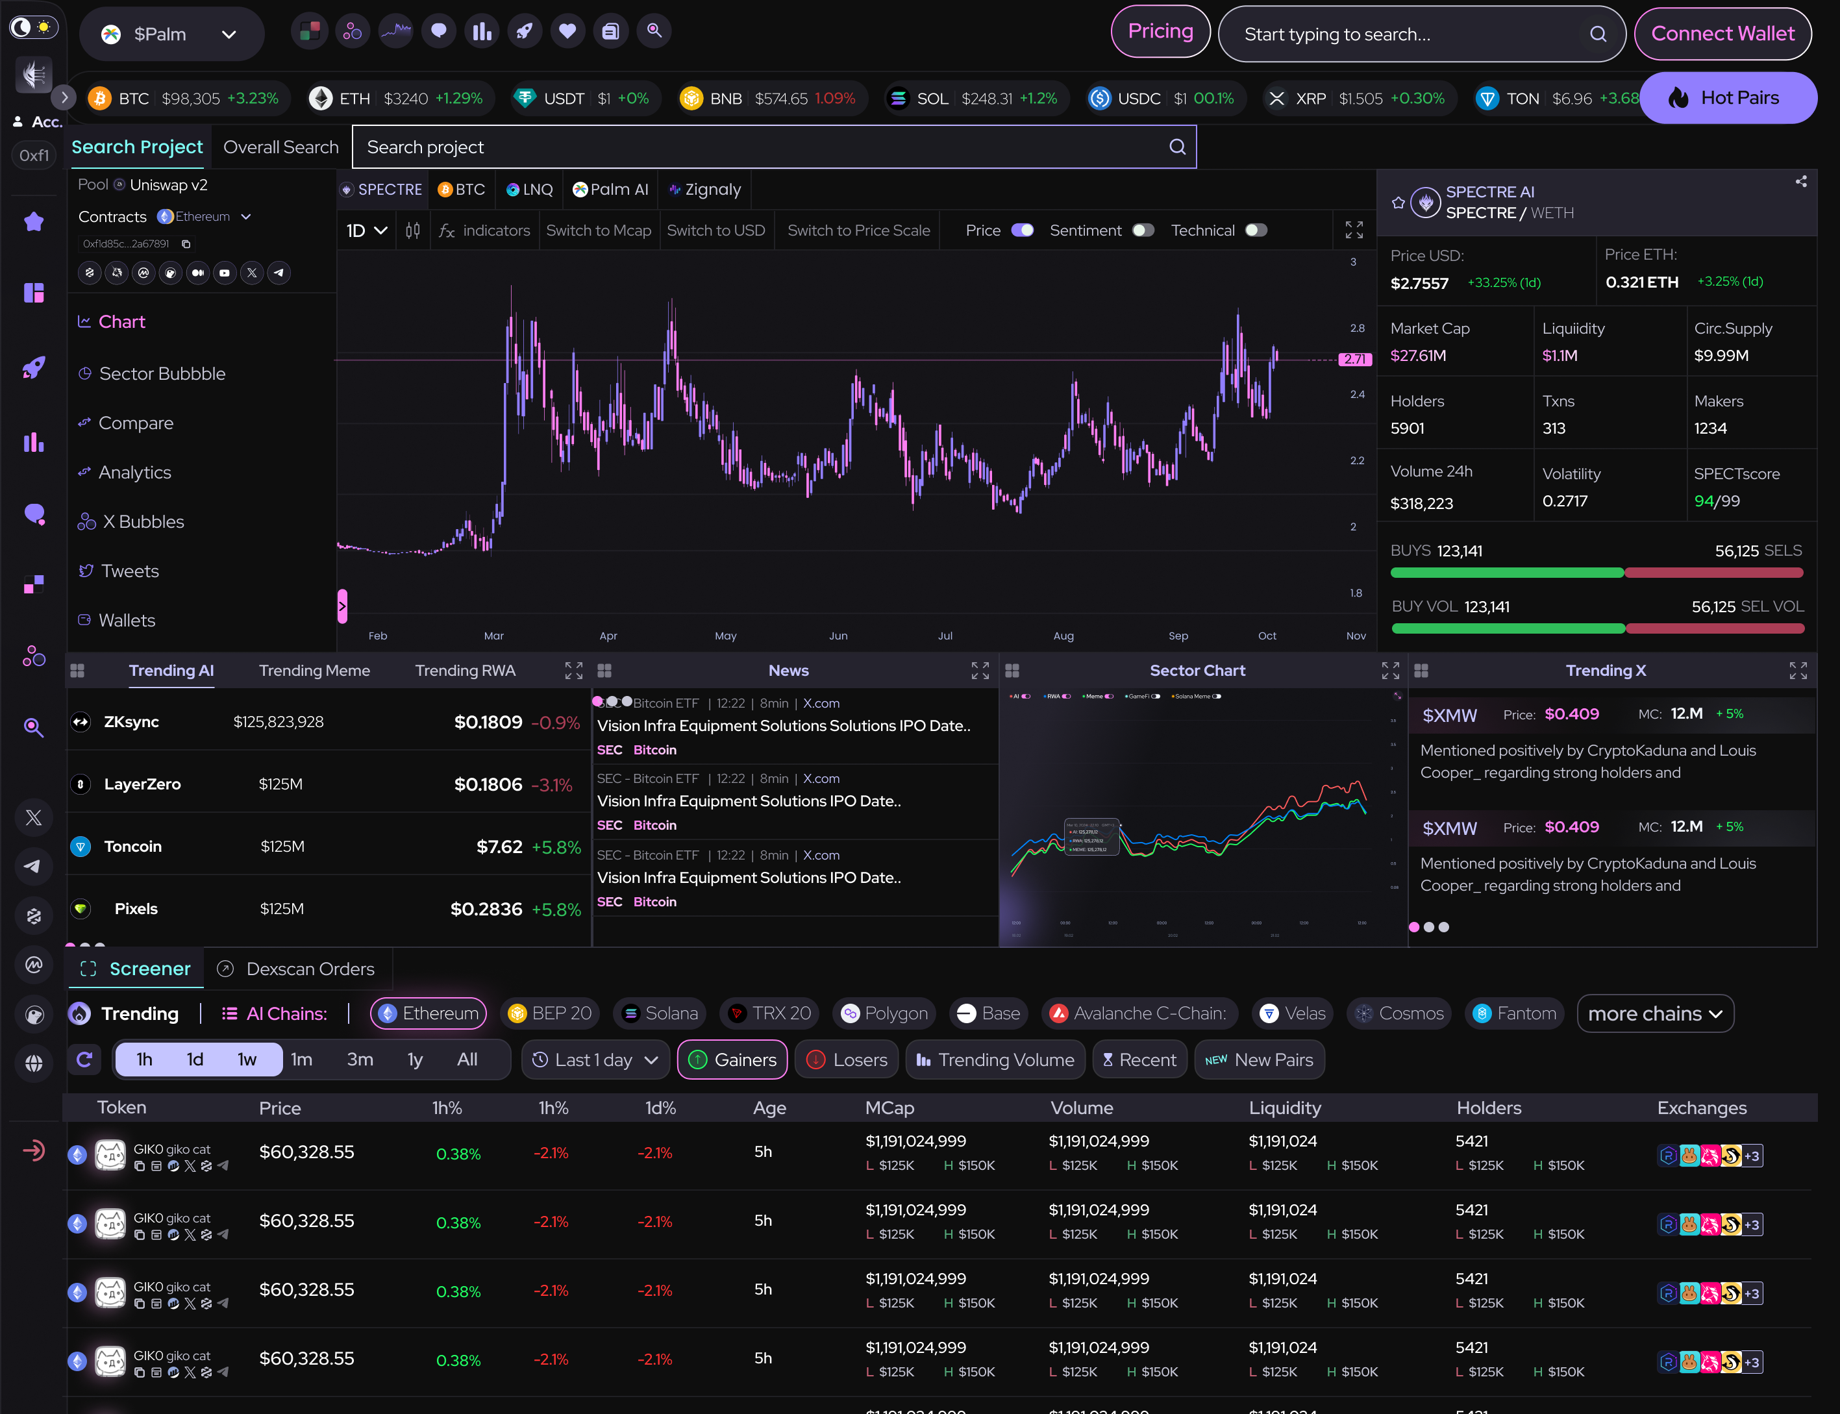Open the heatmap squares icon in top bar

pos(310,32)
